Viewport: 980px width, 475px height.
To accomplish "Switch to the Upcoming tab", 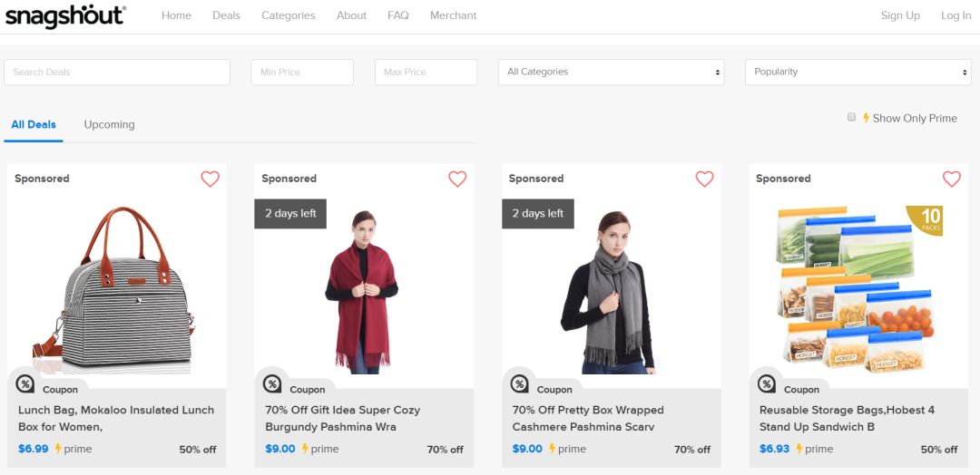I will (109, 124).
